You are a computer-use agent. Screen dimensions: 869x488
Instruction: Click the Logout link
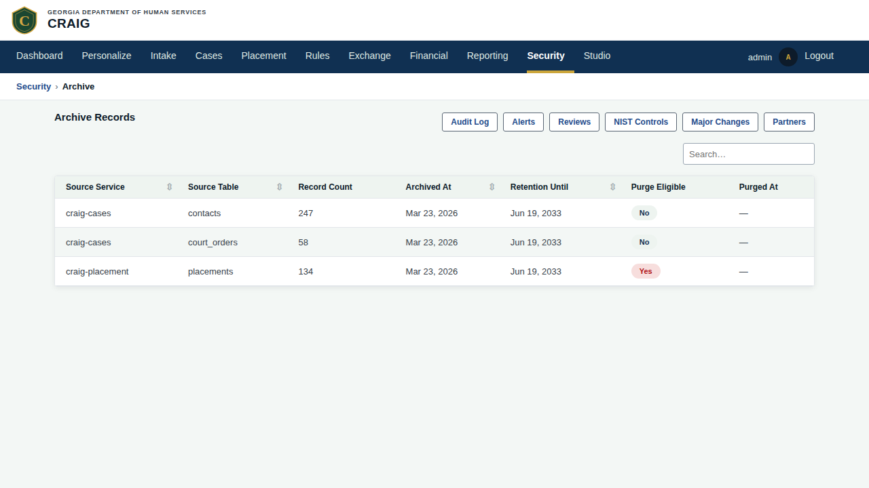pos(819,56)
